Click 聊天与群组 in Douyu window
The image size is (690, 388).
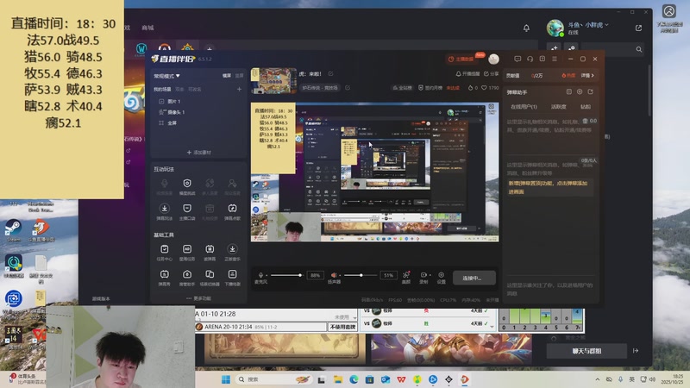[x=586, y=351]
